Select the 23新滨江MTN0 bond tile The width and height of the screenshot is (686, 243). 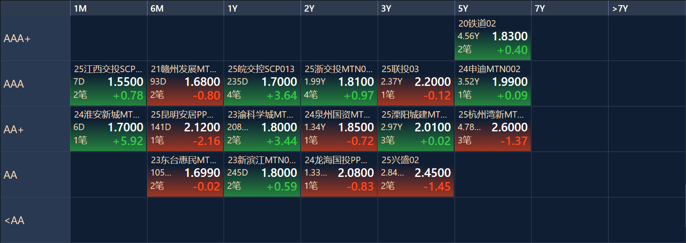tap(262, 175)
